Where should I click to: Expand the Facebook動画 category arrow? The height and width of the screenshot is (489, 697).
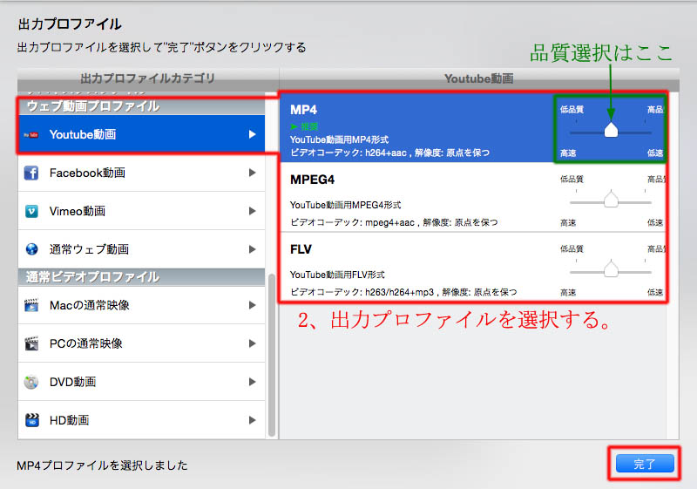pos(252,173)
